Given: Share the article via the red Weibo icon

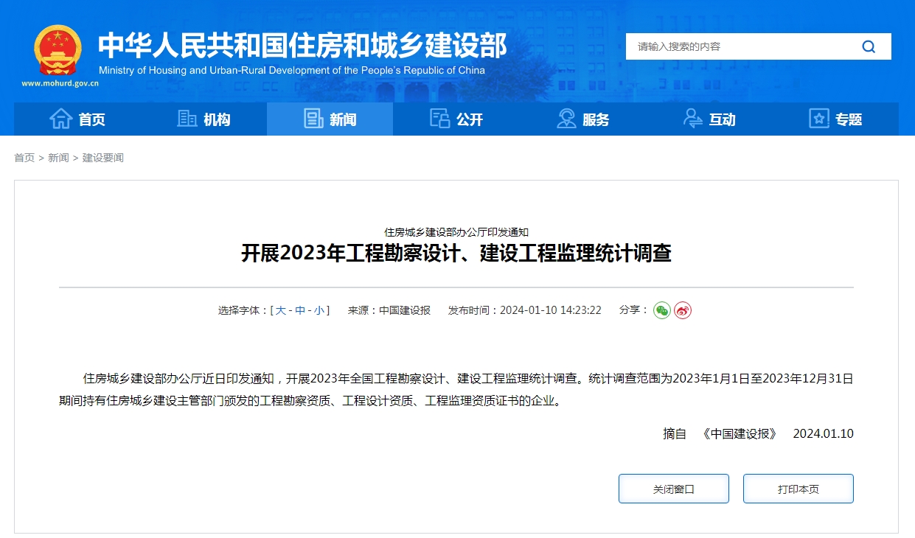Looking at the screenshot, I should point(681,310).
